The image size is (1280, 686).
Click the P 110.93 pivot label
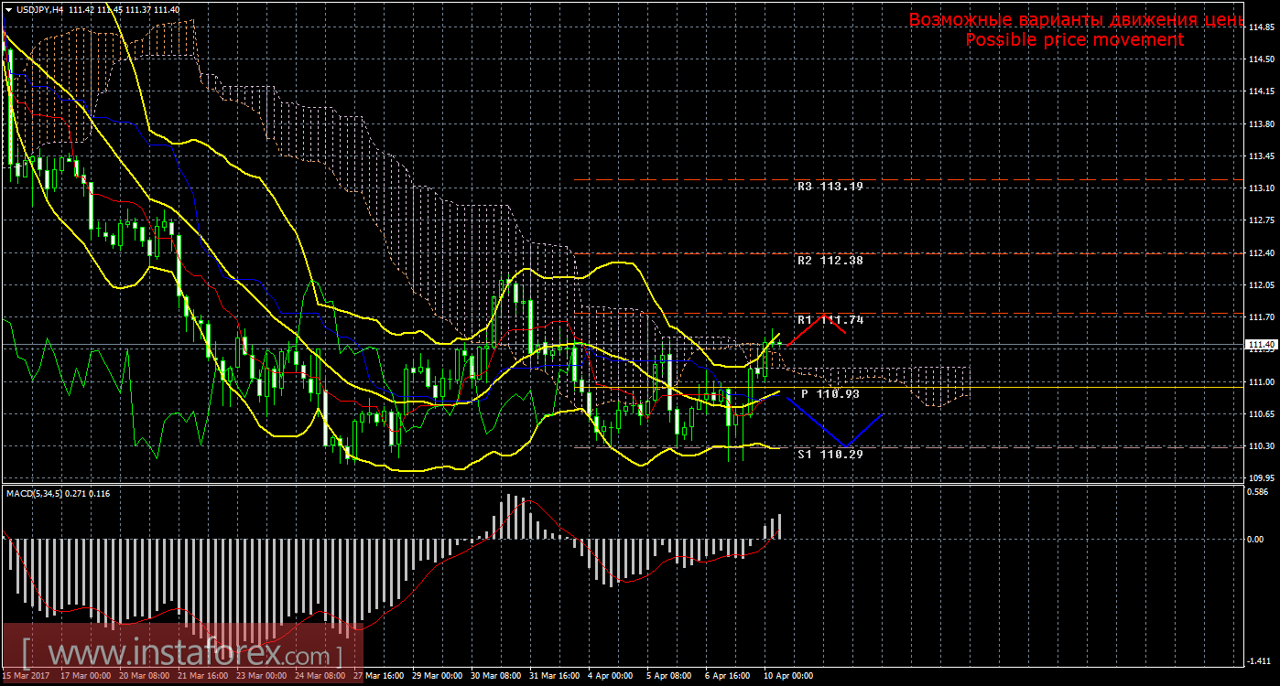pyautogui.click(x=830, y=394)
